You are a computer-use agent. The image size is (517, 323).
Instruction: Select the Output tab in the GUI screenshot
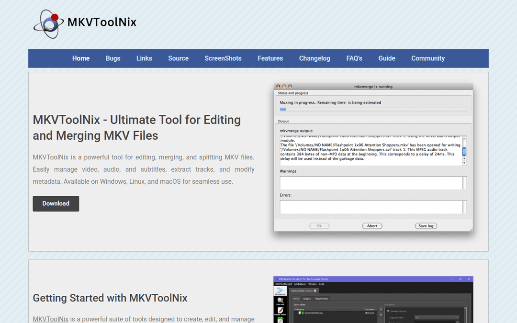click(307, 299)
